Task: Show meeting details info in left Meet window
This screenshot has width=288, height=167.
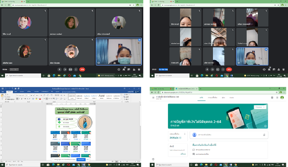Action: pyautogui.click(x=119, y=69)
